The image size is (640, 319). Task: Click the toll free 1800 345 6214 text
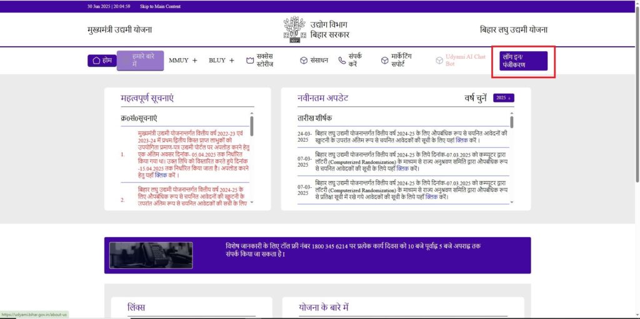(x=330, y=248)
